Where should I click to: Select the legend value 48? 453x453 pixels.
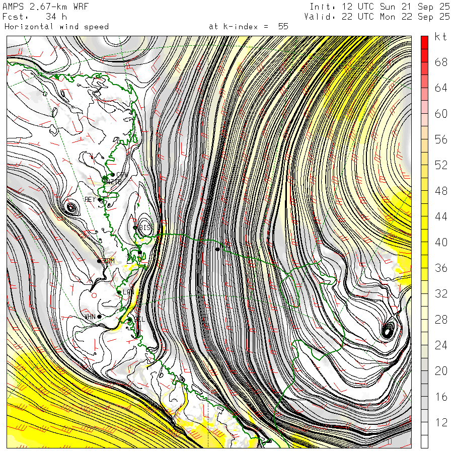click(441, 191)
